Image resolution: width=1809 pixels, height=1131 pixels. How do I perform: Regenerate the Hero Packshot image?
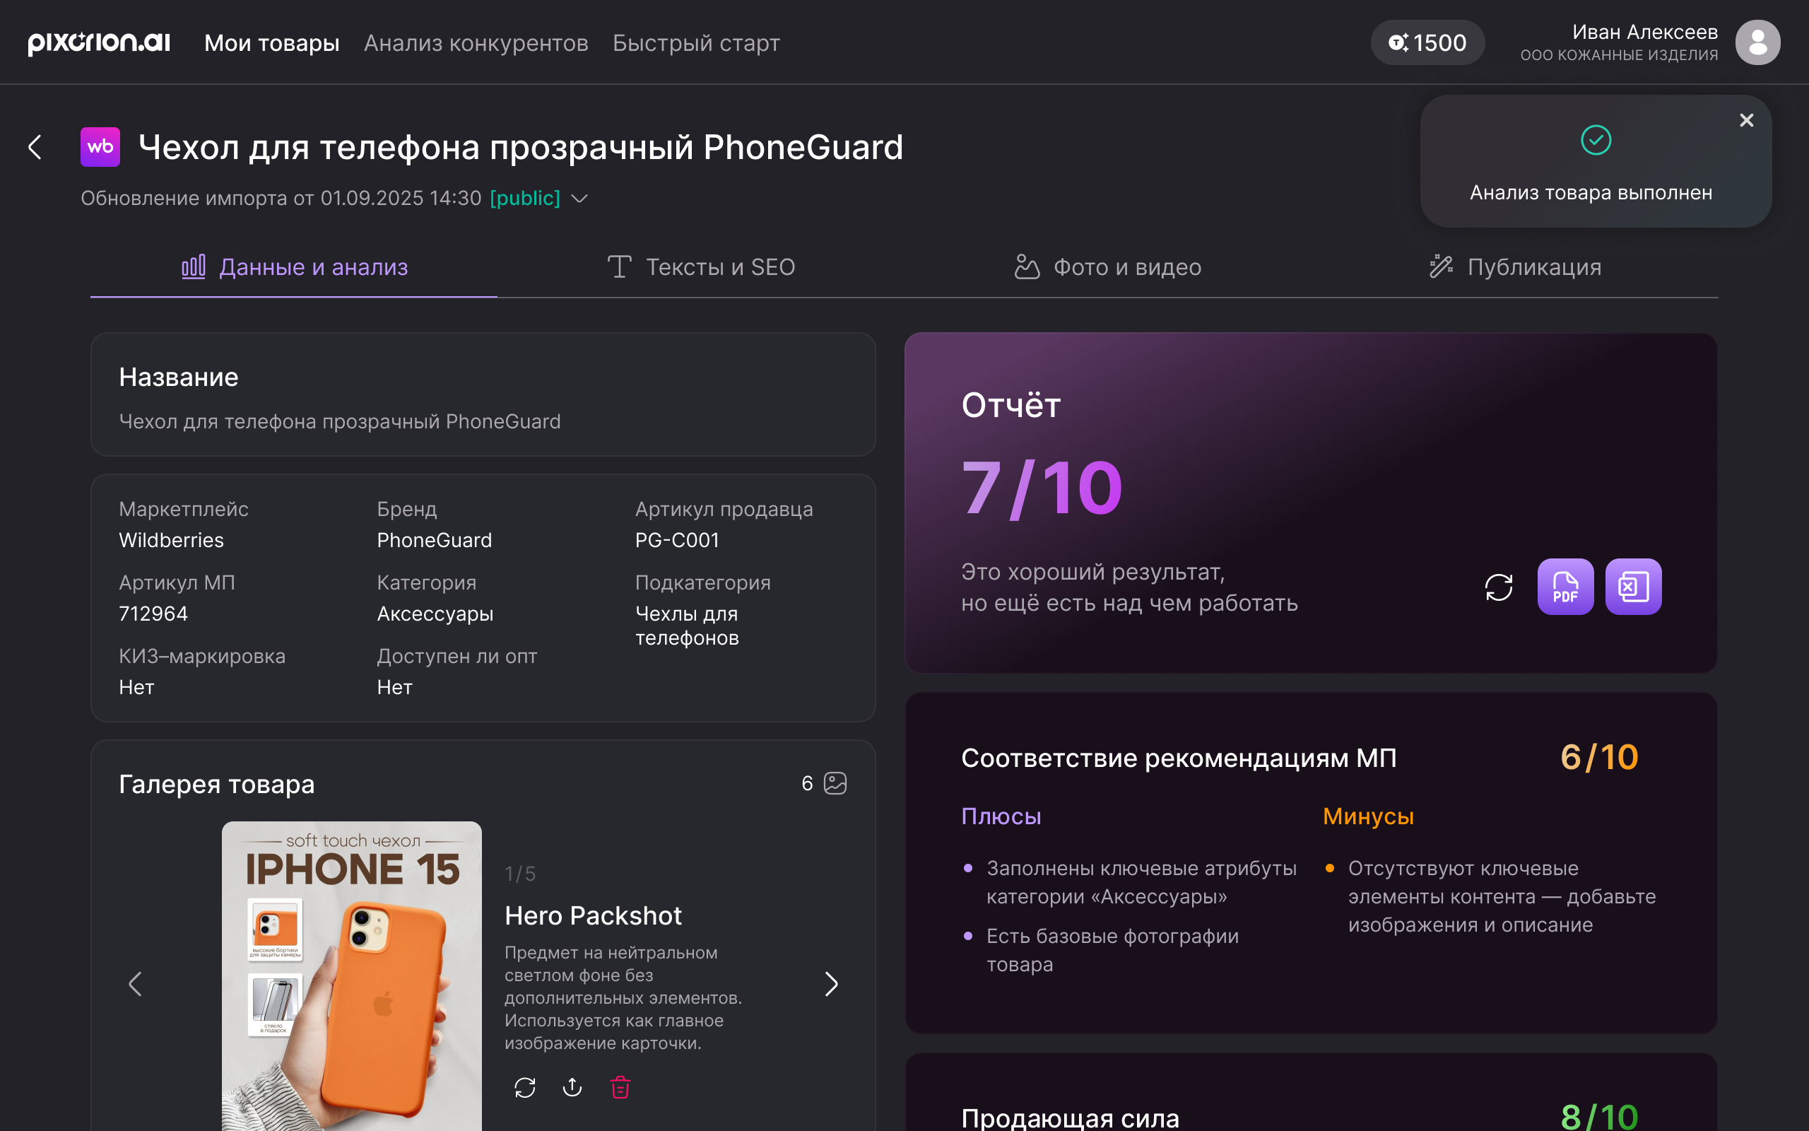525,1088
